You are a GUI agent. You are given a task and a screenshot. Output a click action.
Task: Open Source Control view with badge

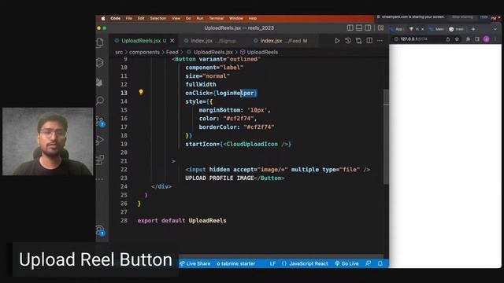pos(100,121)
